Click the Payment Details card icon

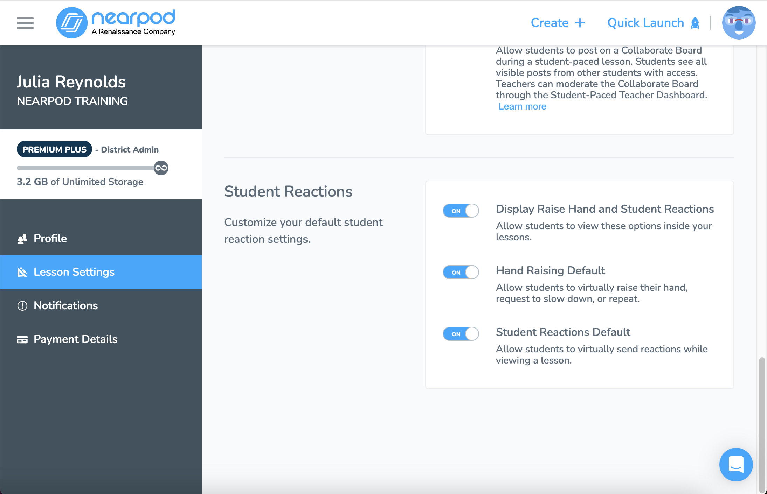coord(22,339)
